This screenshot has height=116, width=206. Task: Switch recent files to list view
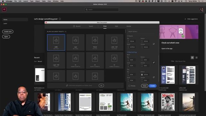coord(197,58)
